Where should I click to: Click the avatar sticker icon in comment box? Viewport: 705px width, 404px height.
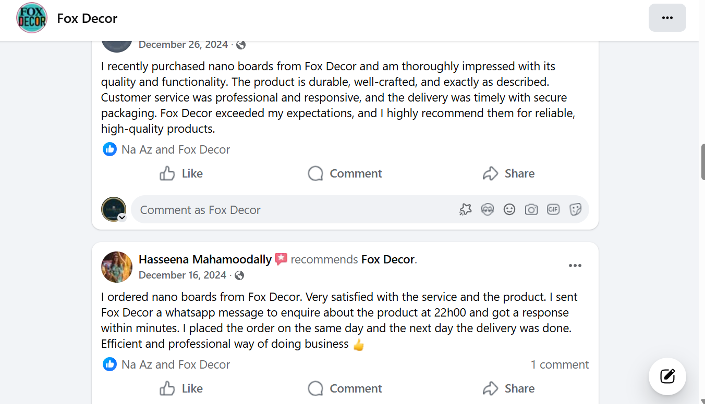pyautogui.click(x=488, y=209)
